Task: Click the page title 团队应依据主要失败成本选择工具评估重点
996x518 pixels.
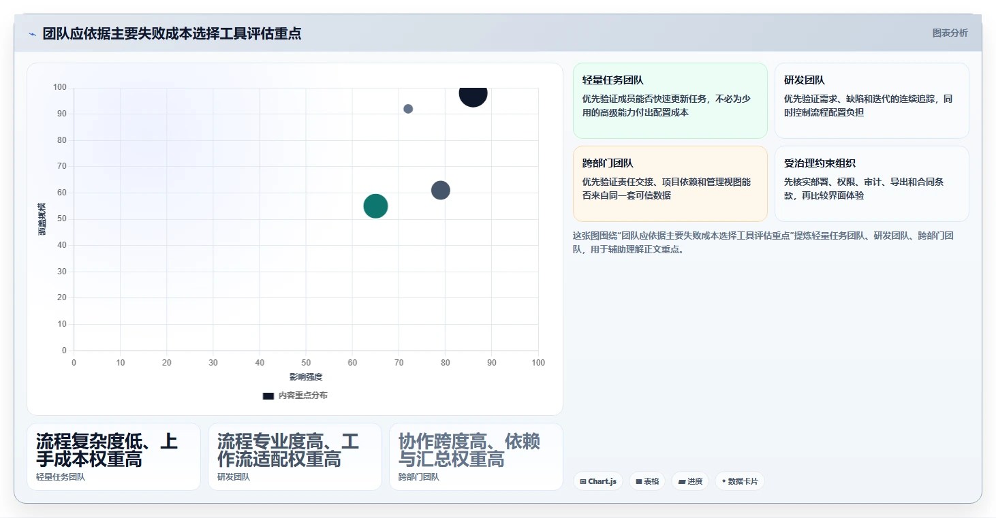Action: point(172,33)
